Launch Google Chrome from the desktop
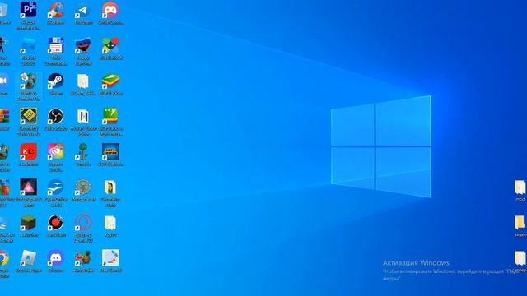 pyautogui.click(x=4, y=258)
